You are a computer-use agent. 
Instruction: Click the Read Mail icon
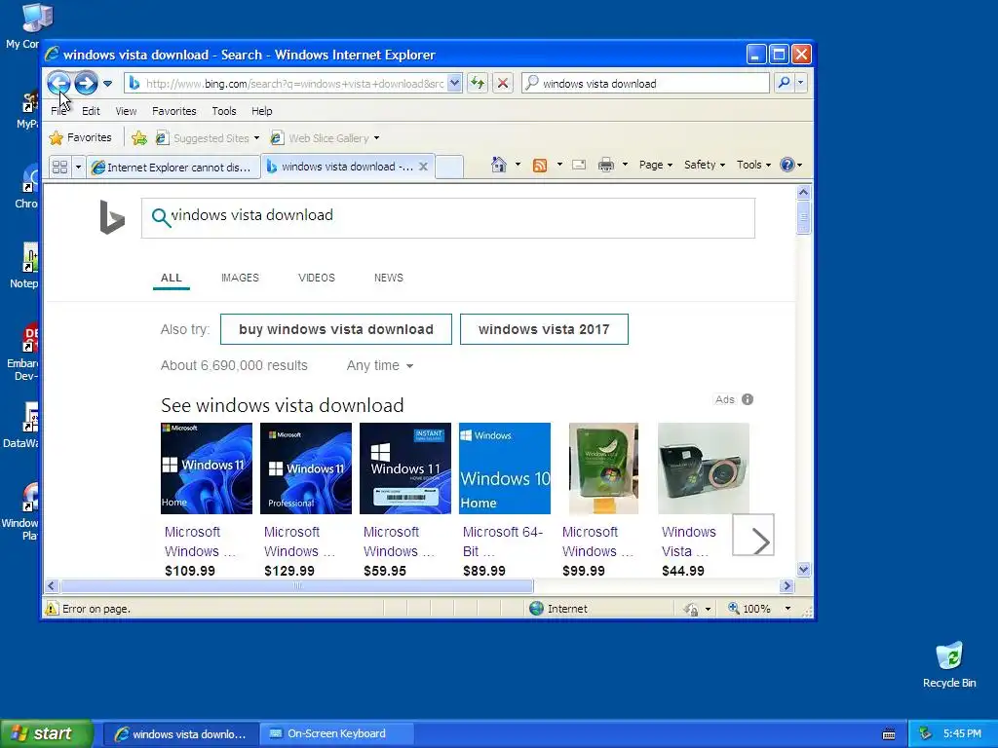coord(579,165)
